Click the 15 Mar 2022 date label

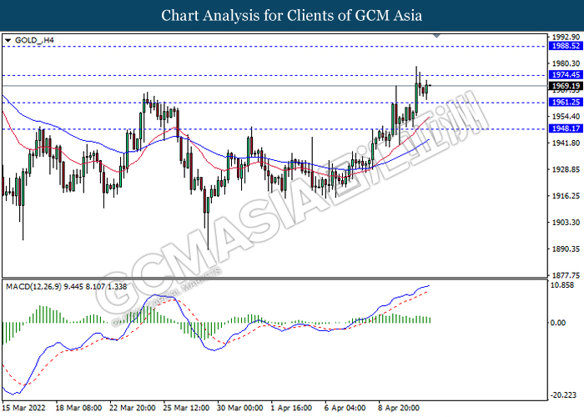click(x=24, y=408)
